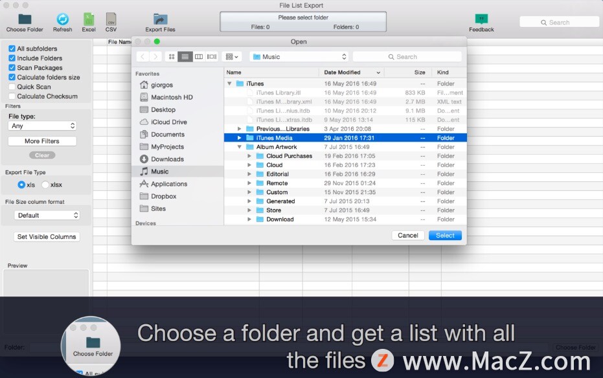The width and height of the screenshot is (603, 378).
Task: Click Open dialog search field
Action: tap(407, 57)
